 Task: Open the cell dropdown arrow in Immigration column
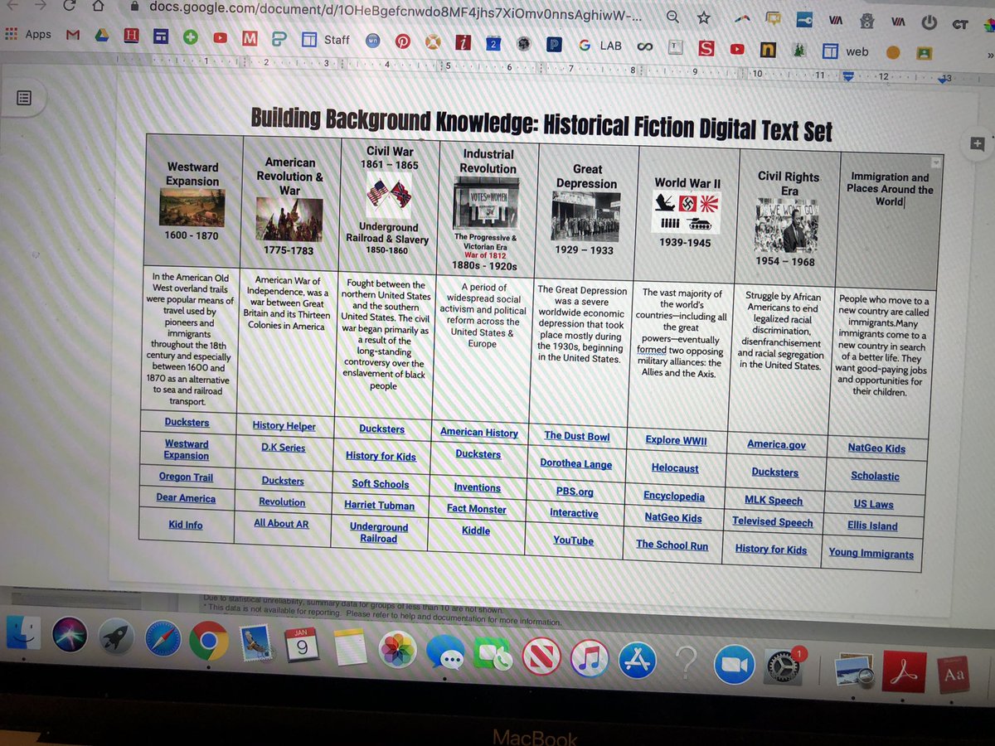click(x=934, y=162)
